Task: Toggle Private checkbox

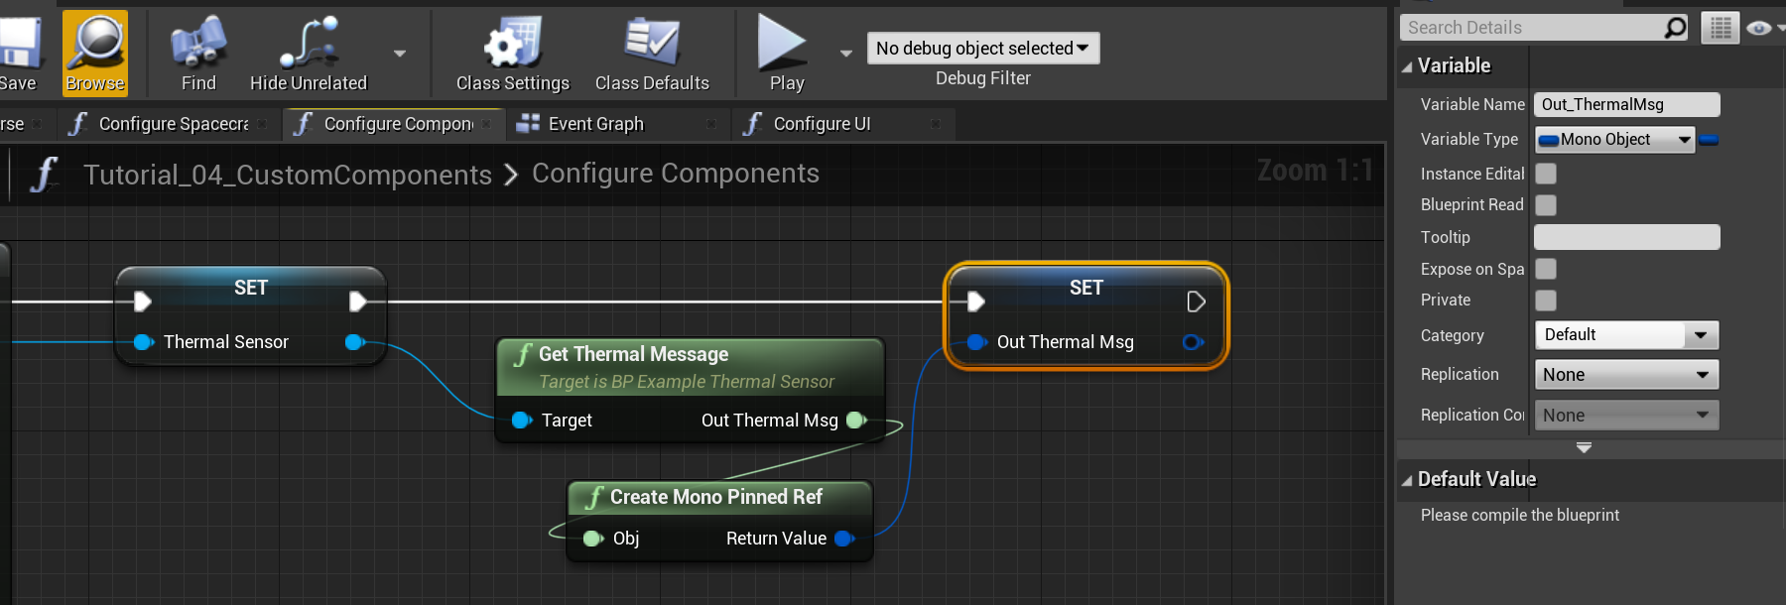Action: tap(1546, 301)
